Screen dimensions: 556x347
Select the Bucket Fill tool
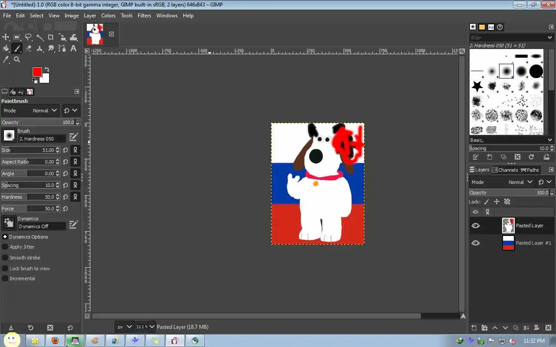(x=6, y=49)
